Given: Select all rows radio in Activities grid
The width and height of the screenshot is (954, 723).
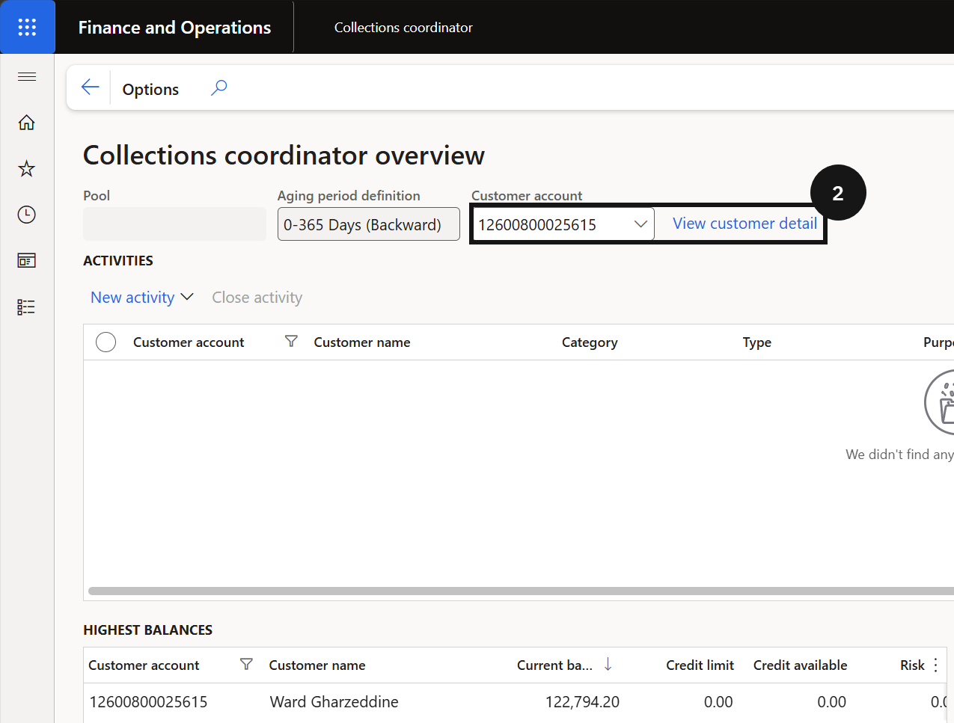Looking at the screenshot, I should click(x=106, y=342).
